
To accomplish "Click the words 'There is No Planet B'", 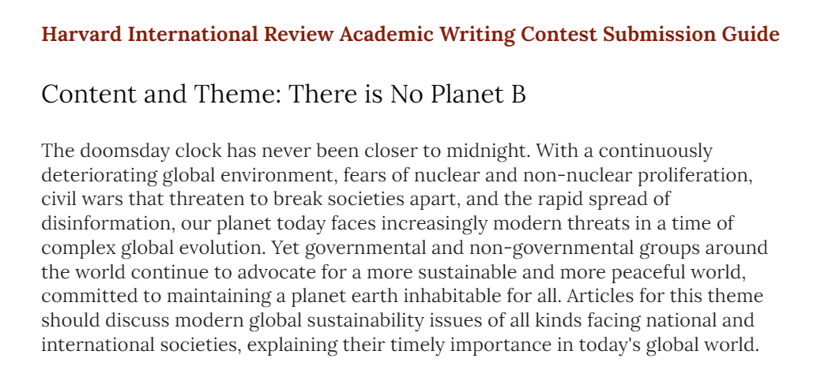I will click(407, 95).
